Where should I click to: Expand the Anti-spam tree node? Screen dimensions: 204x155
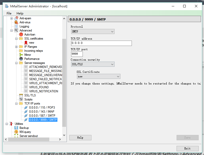pyautogui.click(x=11, y=18)
